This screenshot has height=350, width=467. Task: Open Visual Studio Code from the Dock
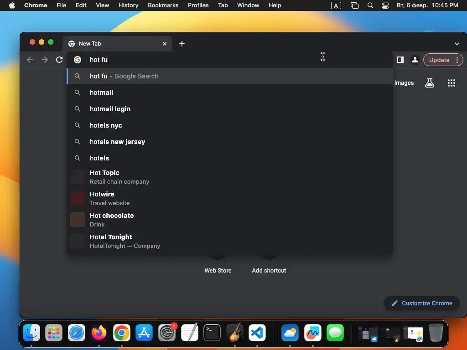[x=257, y=332]
